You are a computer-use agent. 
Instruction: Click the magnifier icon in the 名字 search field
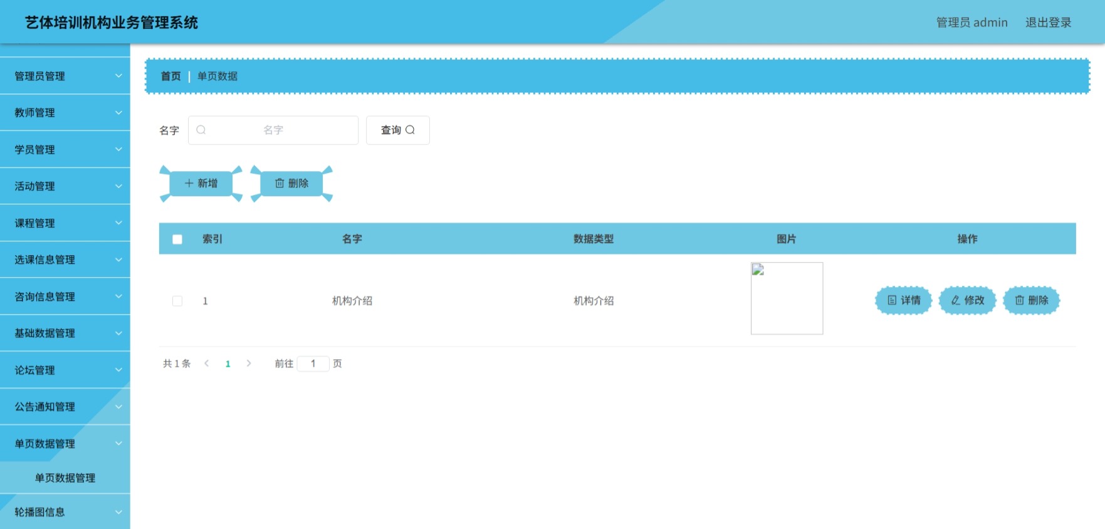(201, 130)
